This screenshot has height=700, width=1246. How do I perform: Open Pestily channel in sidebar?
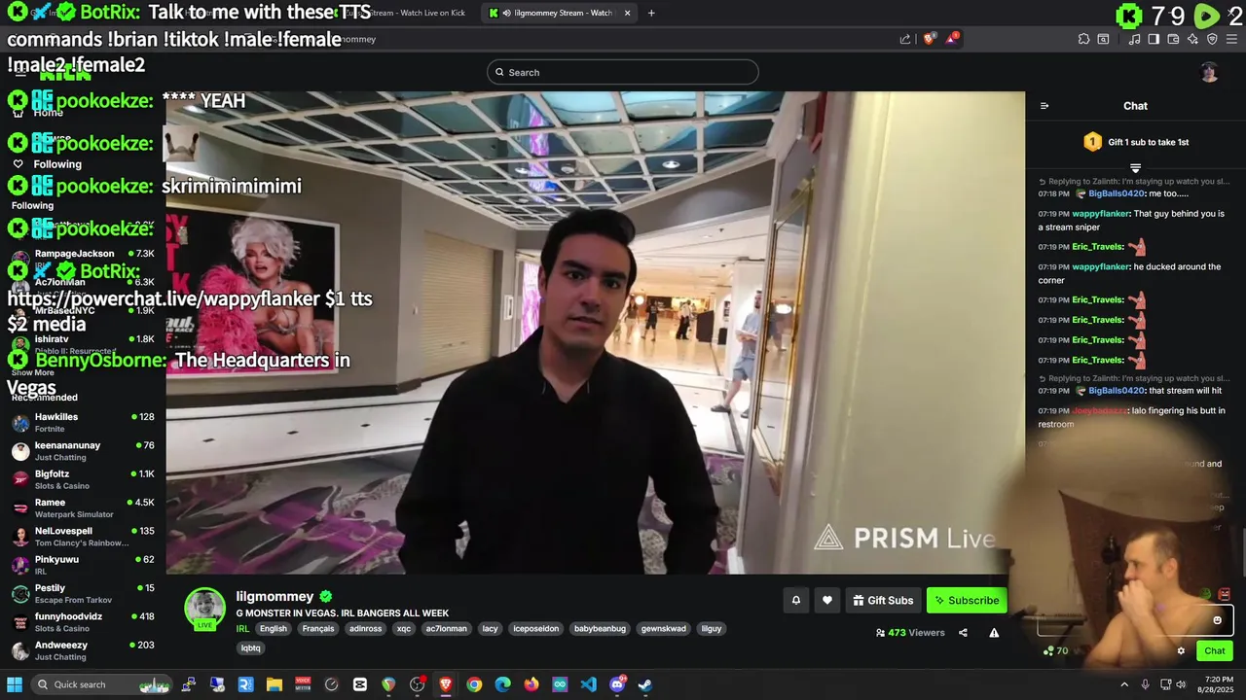click(83, 593)
